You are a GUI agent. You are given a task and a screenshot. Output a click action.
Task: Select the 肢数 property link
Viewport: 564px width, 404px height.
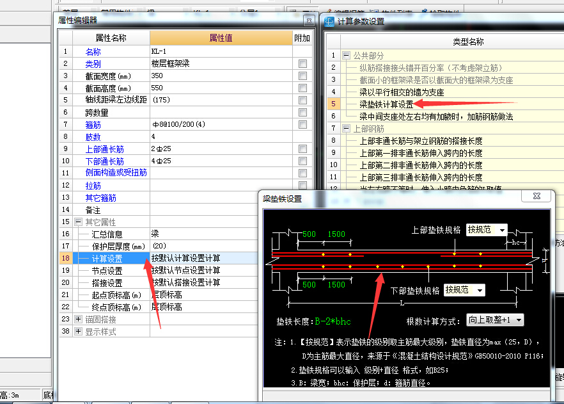tap(93, 137)
